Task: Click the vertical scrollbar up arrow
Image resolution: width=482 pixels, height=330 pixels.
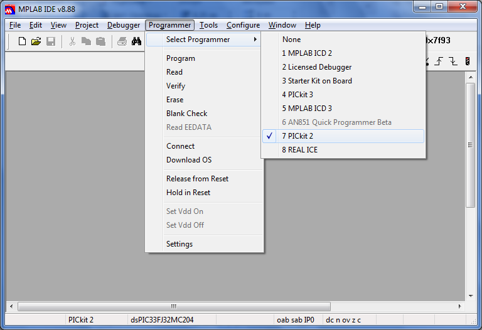Action: click(471, 77)
